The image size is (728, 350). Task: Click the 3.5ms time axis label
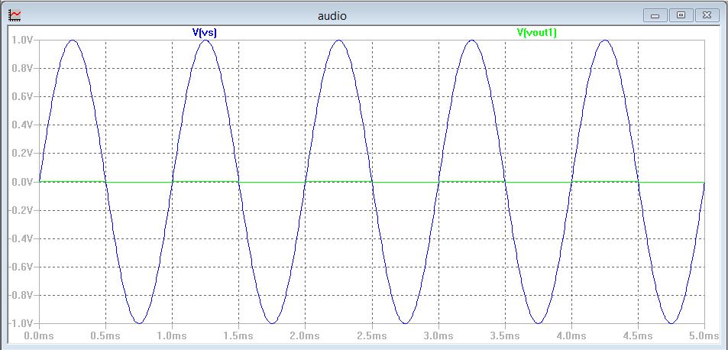(x=505, y=335)
